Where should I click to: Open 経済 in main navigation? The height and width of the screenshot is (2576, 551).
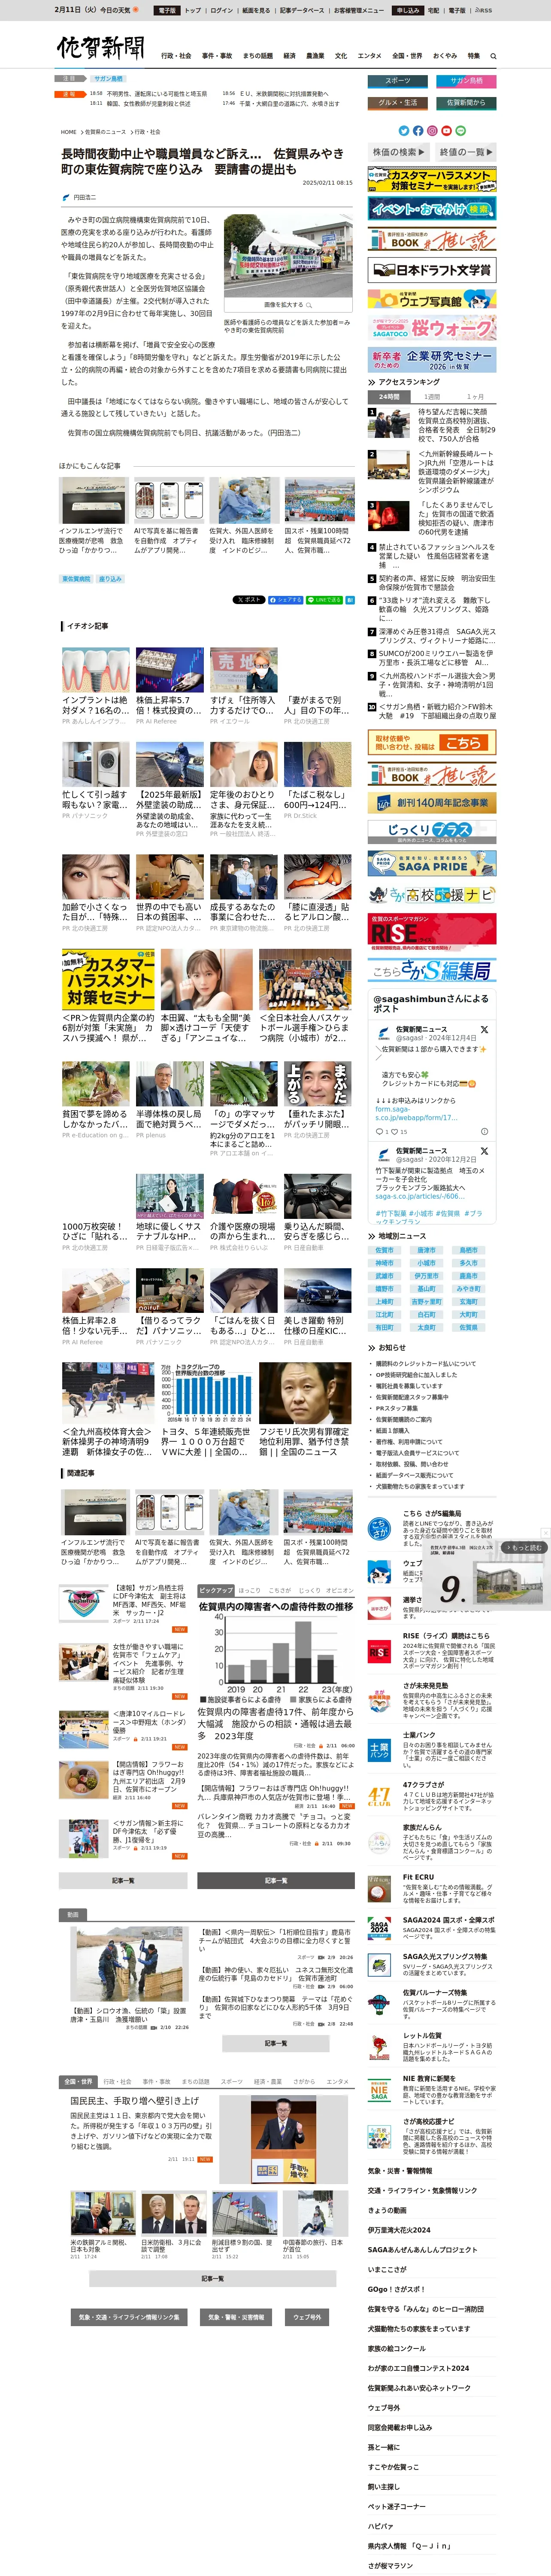click(x=289, y=56)
